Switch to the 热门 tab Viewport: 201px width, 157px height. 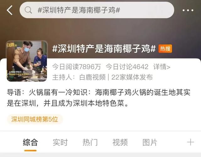point(90,142)
